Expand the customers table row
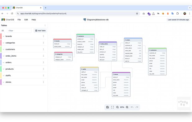This screenshot has height=122, width=192. pyautogui.click(x=3, y=50)
